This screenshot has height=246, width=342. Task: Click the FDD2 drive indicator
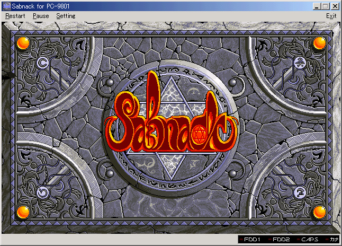pyautogui.click(x=279, y=240)
